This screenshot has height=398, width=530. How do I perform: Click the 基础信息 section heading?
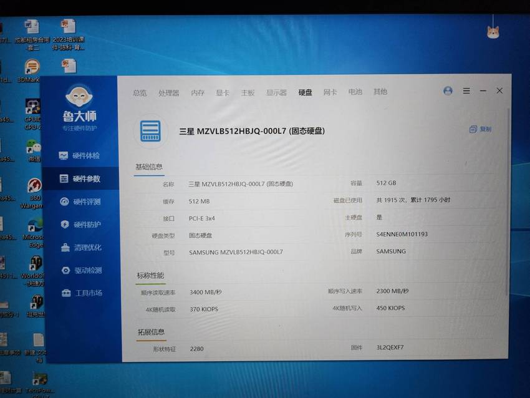(x=149, y=167)
